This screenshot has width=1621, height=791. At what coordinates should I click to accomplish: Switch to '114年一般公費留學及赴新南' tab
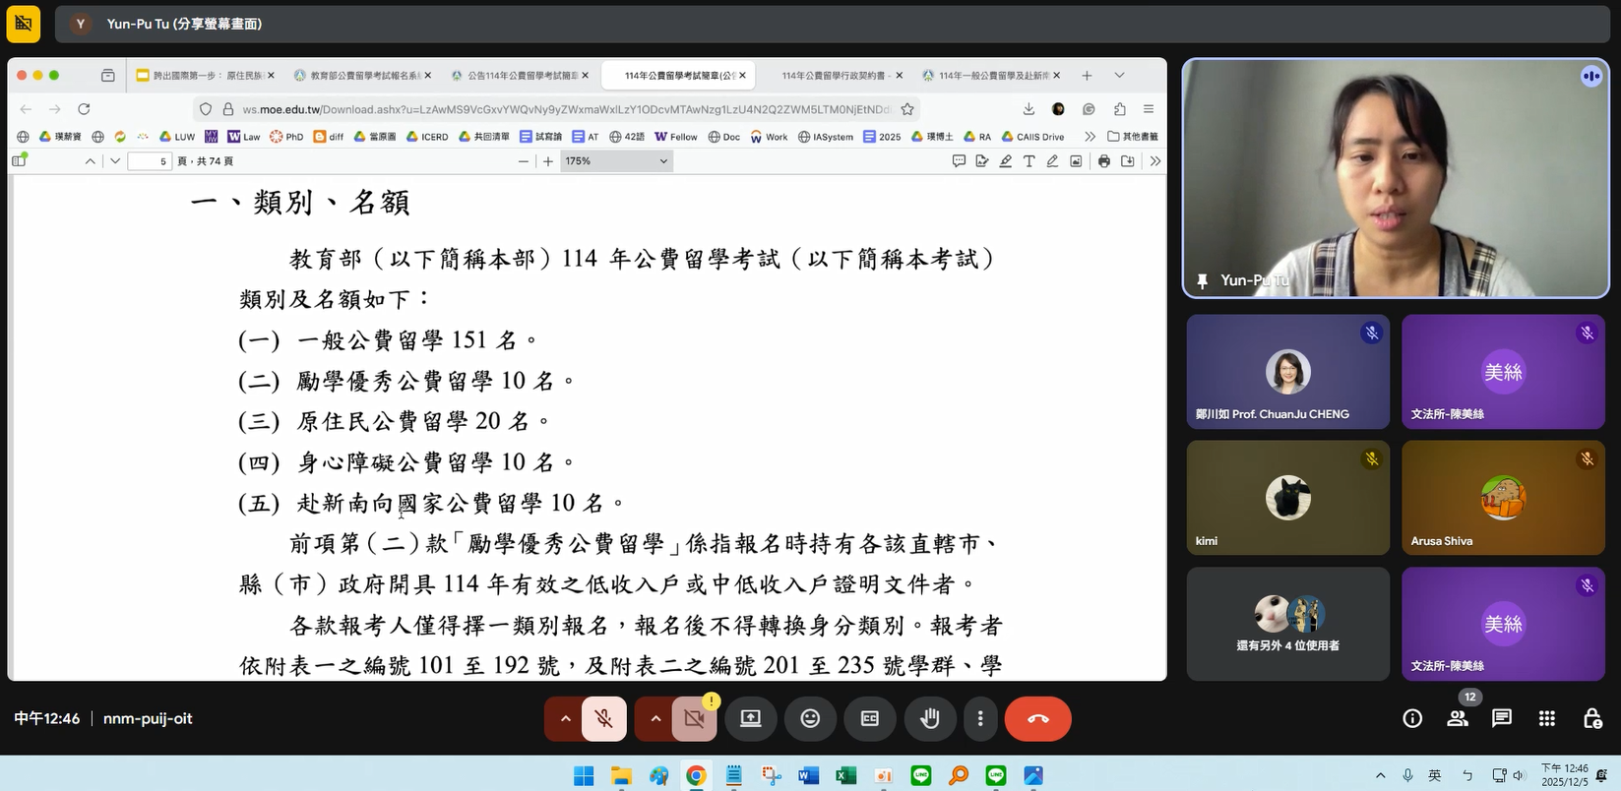coord(992,76)
